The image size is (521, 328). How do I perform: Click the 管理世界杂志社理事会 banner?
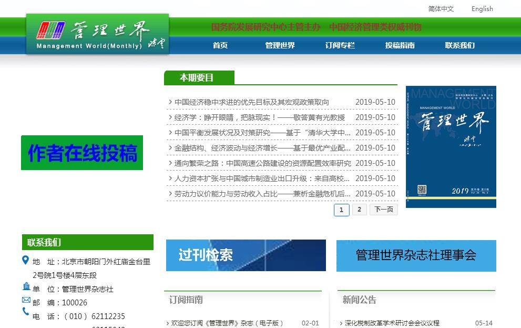(416, 255)
